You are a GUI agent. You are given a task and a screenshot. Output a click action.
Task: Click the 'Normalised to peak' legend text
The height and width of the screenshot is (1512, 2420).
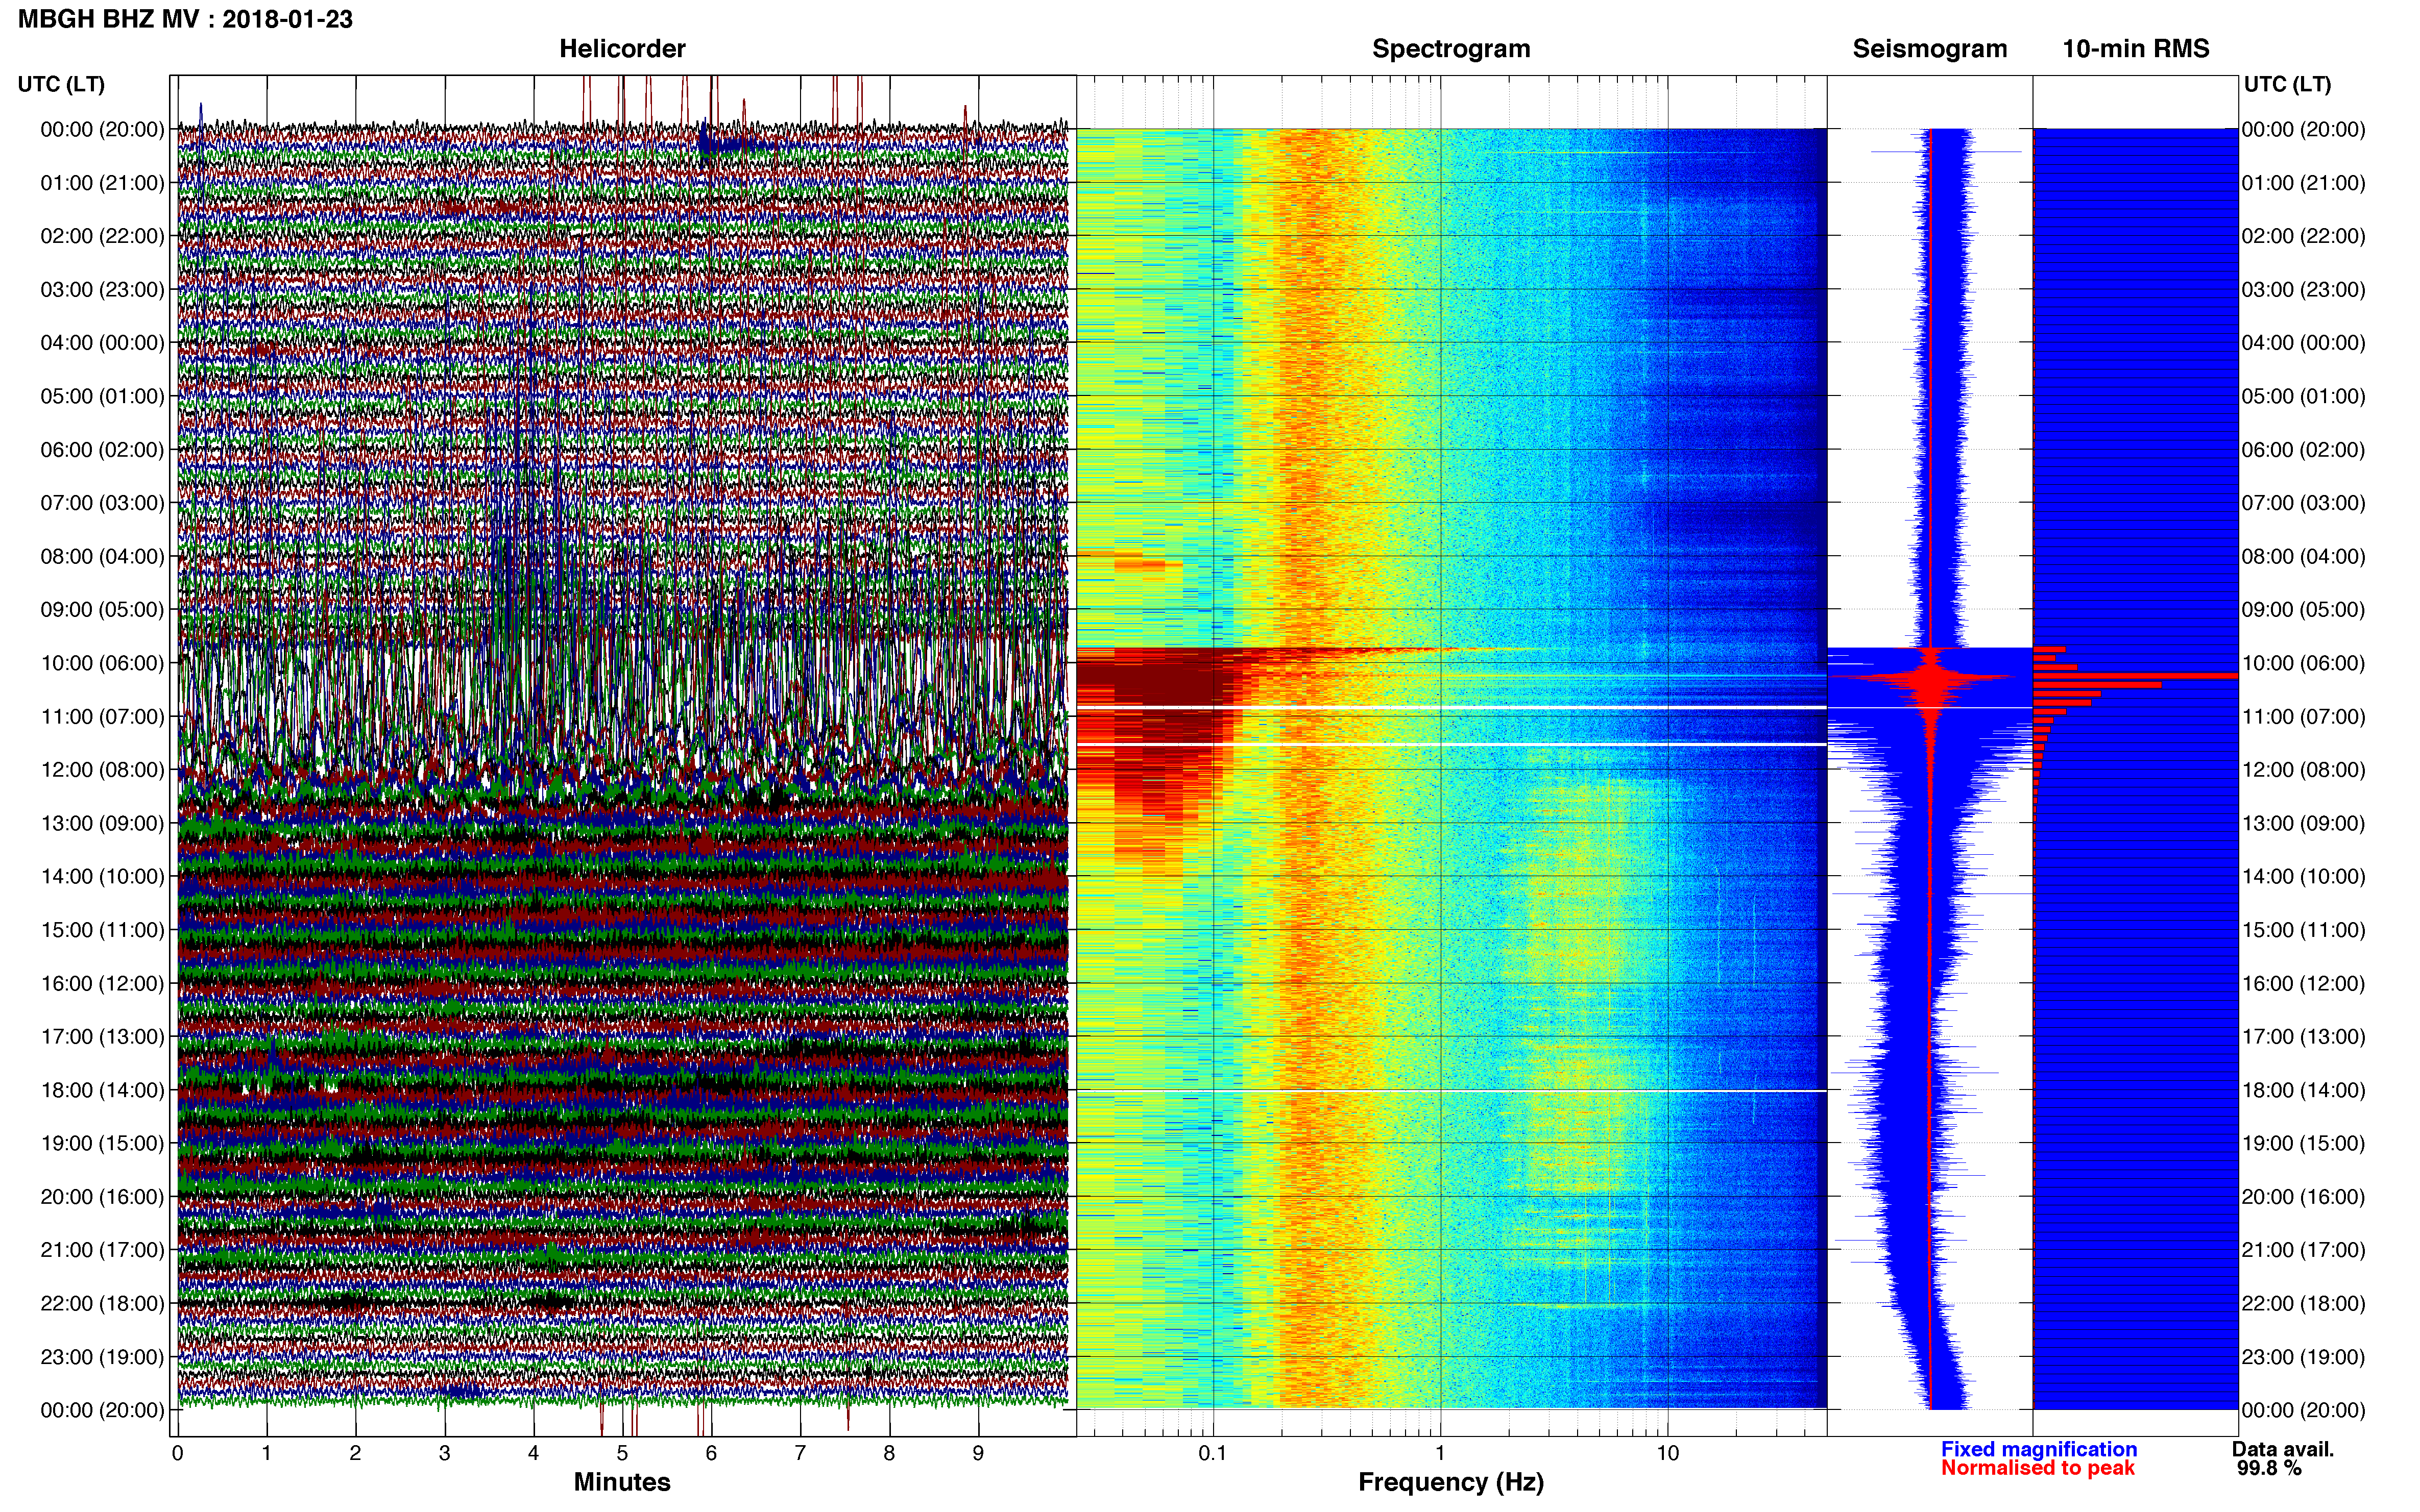[2038, 1468]
